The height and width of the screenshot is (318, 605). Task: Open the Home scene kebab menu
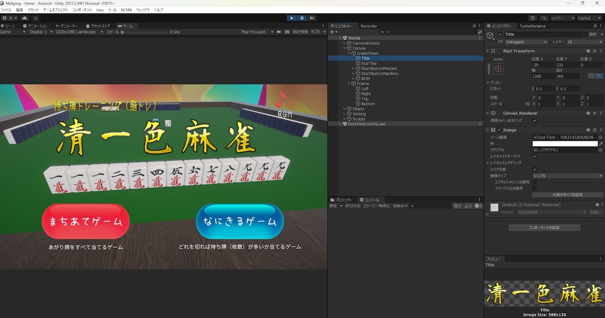(480, 38)
